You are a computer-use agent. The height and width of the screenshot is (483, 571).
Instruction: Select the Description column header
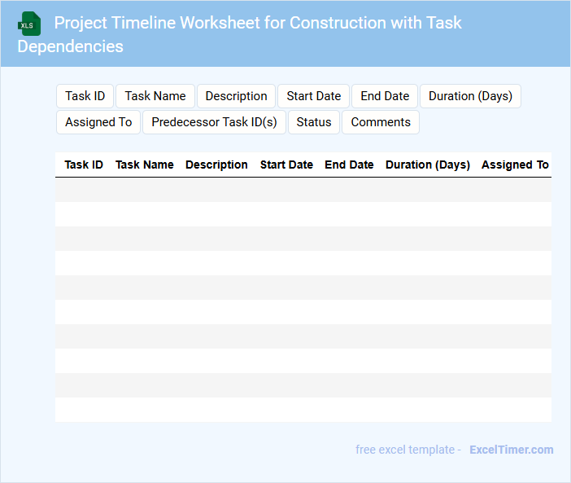coord(216,165)
